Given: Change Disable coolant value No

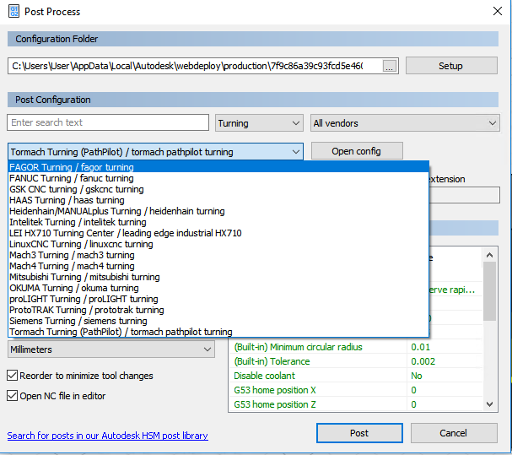Looking at the screenshot, I should click(445, 376).
